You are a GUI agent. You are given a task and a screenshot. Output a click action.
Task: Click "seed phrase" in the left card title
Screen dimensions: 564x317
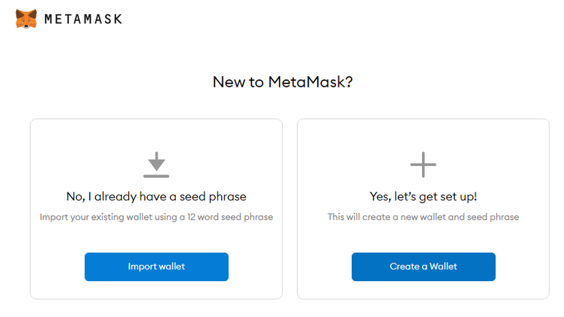tap(218, 196)
